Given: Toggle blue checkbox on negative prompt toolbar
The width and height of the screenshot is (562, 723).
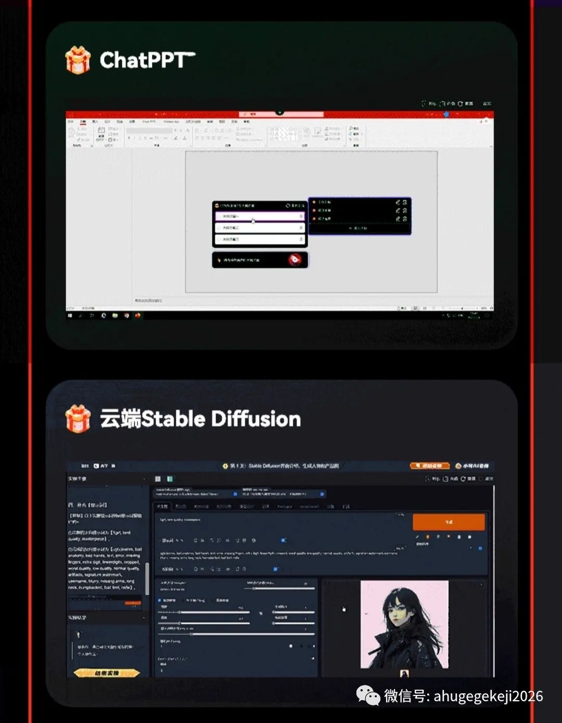Looking at the screenshot, I should click(276, 569).
